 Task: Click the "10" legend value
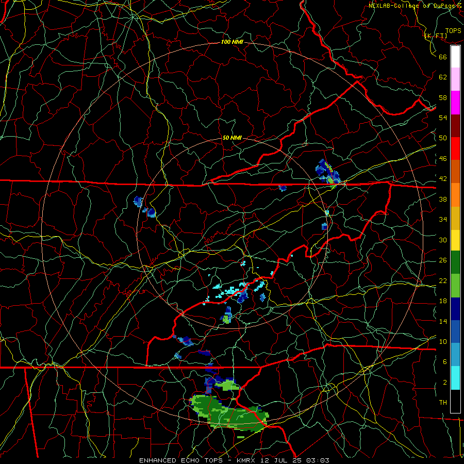[x=443, y=341]
